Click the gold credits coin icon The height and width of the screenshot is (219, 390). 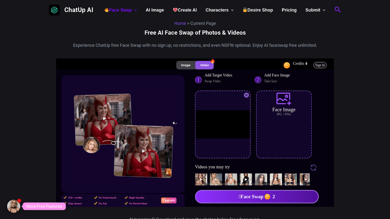click(x=287, y=65)
